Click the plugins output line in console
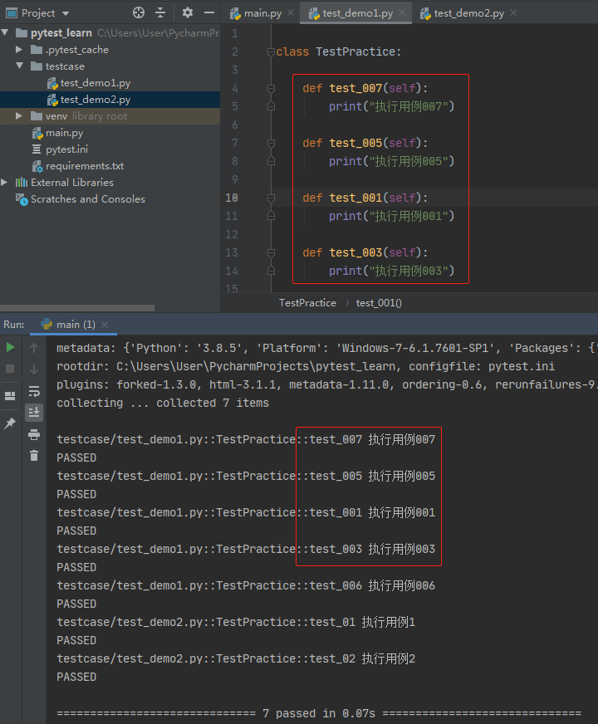This screenshot has width=598, height=724. click(x=326, y=384)
